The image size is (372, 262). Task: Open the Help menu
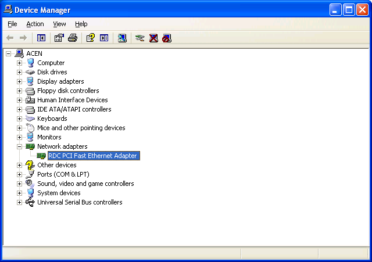pos(81,24)
